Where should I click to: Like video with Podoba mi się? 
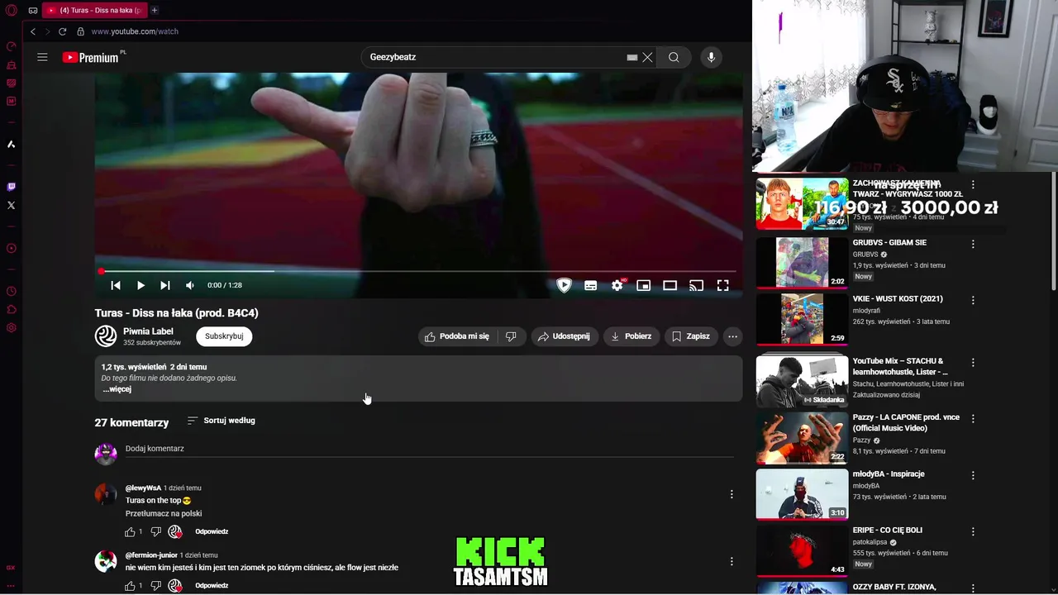tap(457, 336)
